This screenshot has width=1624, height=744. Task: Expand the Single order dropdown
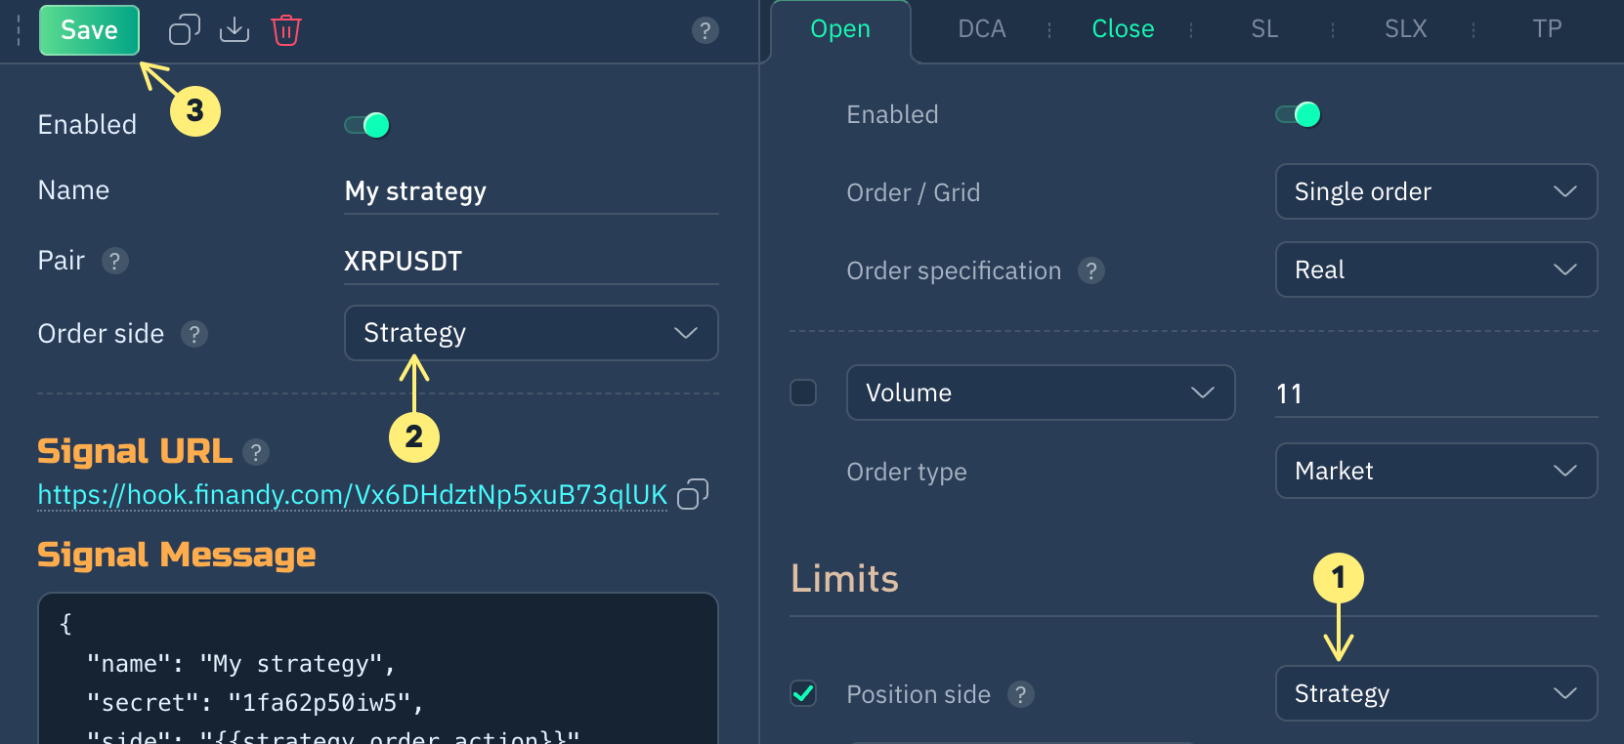1435,191
